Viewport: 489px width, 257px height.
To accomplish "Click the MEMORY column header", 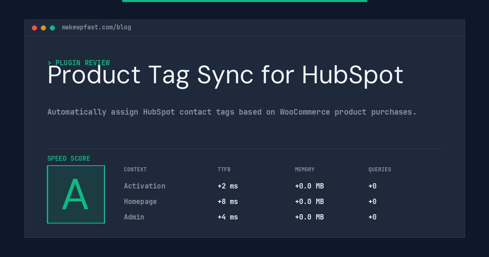I will [x=305, y=169].
